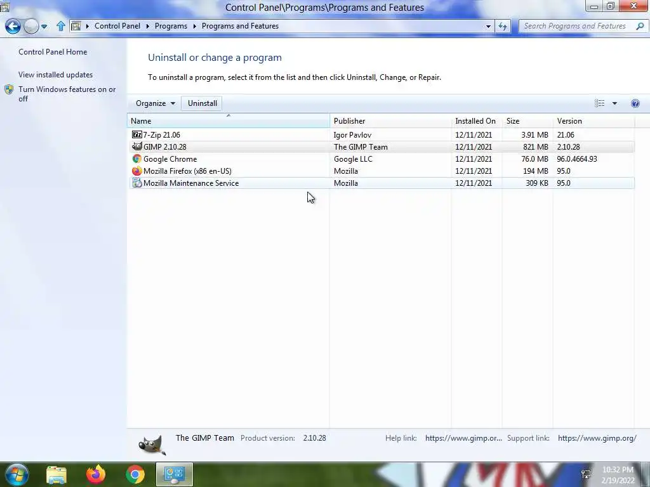Image resolution: width=650 pixels, height=487 pixels.
Task: Open Windows Explorer from the taskbar
Action: click(x=56, y=474)
